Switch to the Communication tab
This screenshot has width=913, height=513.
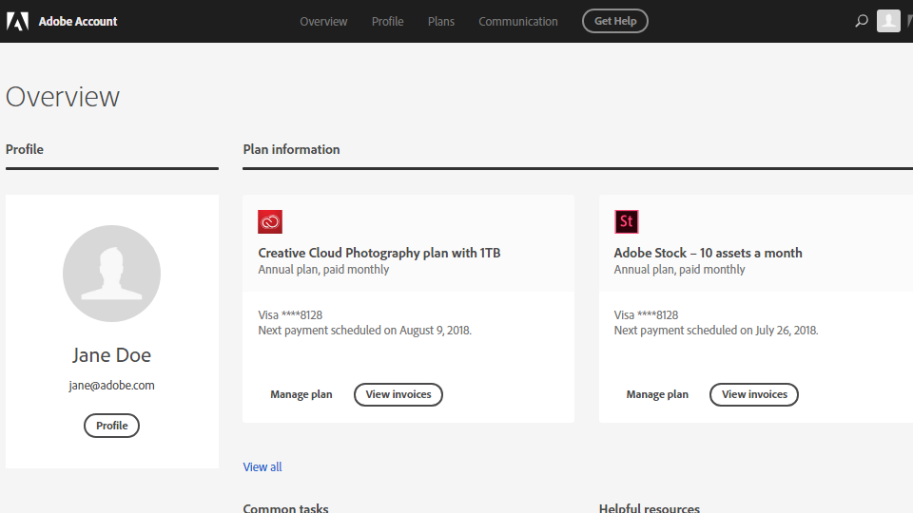coord(518,21)
